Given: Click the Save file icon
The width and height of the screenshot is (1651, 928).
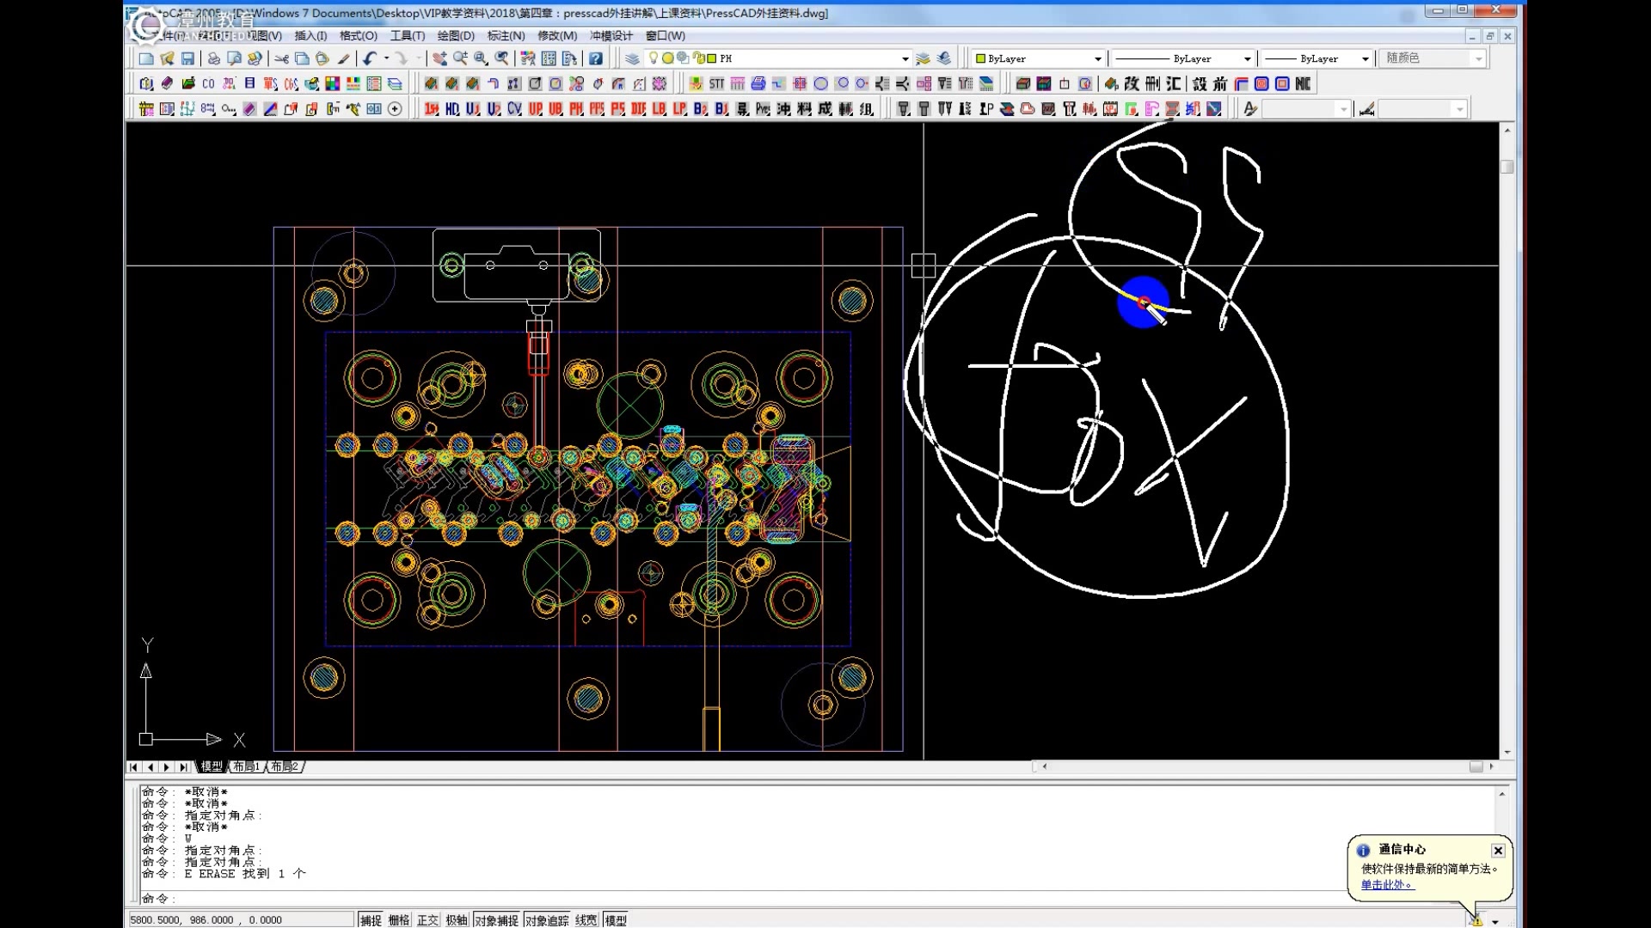Looking at the screenshot, I should click(187, 58).
